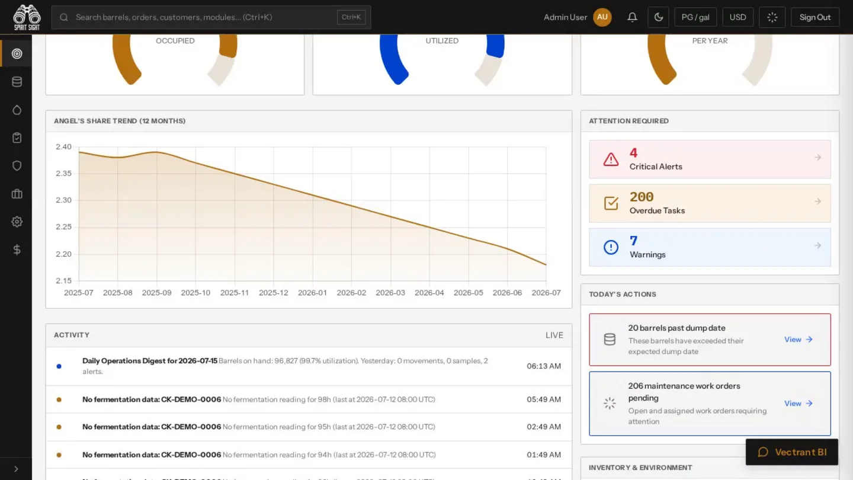The width and height of the screenshot is (853, 480).
Task: Click the search magnifier icon
Action: 64,17
